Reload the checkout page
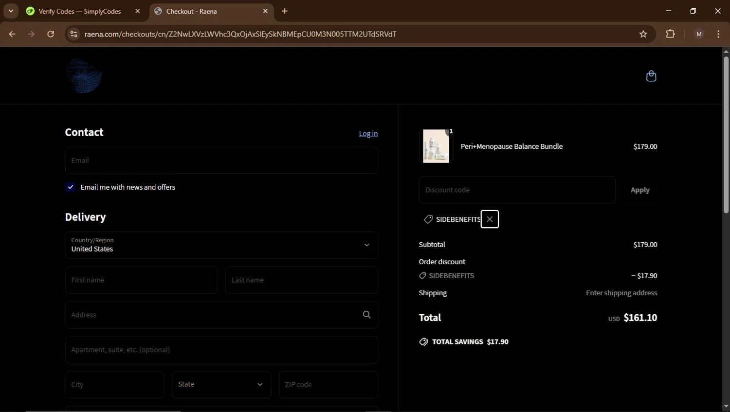The image size is (730, 412). (x=51, y=34)
